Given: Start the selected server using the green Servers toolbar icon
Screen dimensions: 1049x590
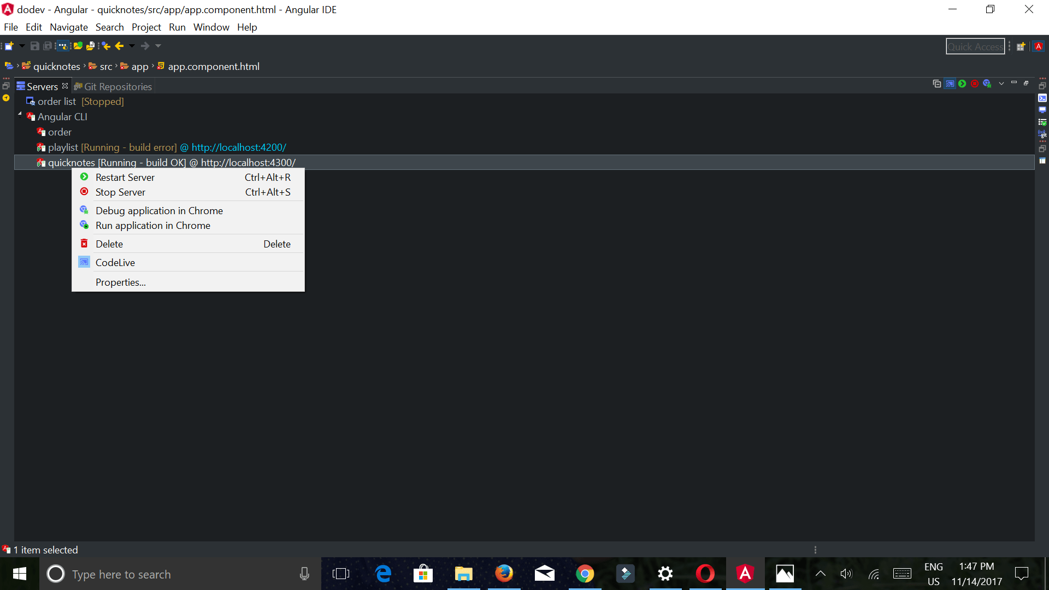Looking at the screenshot, I should click(962, 83).
